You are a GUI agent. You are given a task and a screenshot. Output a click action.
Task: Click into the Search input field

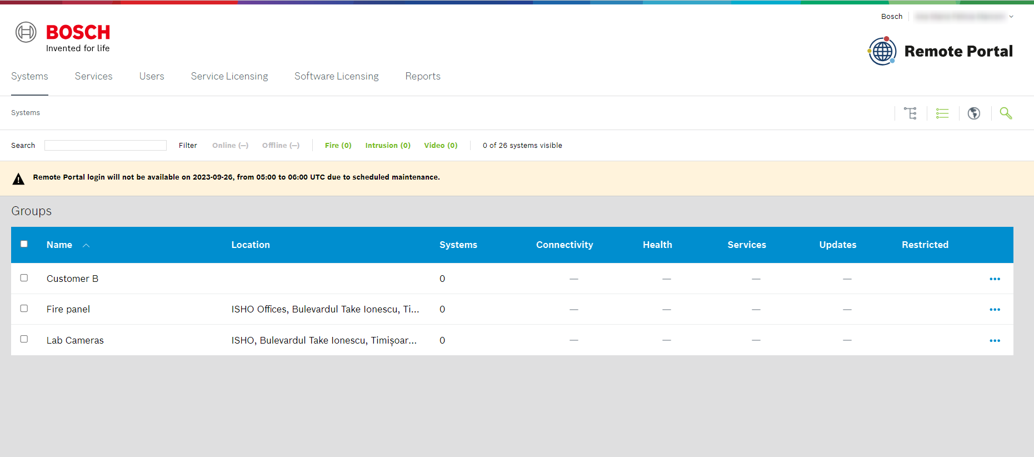[x=106, y=146]
